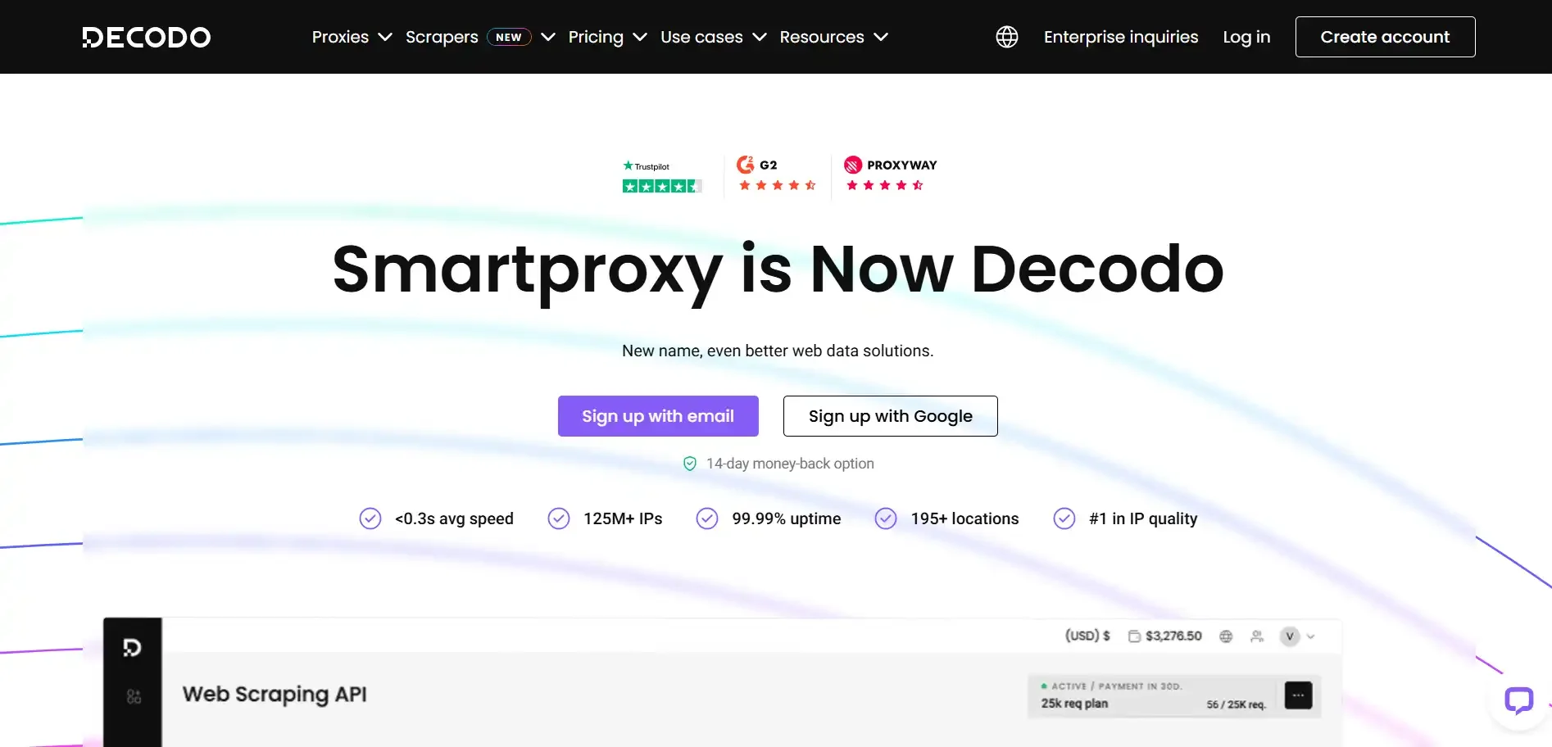Click the globe icon in dashboard top bar
The height and width of the screenshot is (747, 1552).
tap(1226, 636)
